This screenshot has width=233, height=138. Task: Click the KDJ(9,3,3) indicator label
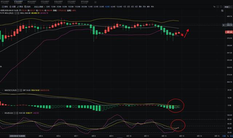(9, 113)
